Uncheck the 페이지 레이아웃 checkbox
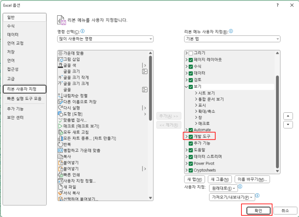The width and height of the screenshot is (299, 217). click(191, 60)
